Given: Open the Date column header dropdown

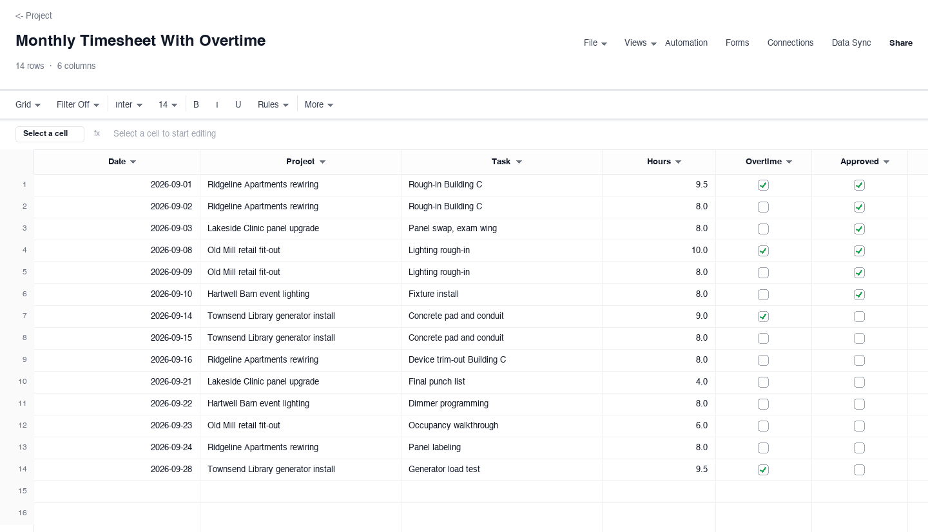Looking at the screenshot, I should (x=133, y=162).
